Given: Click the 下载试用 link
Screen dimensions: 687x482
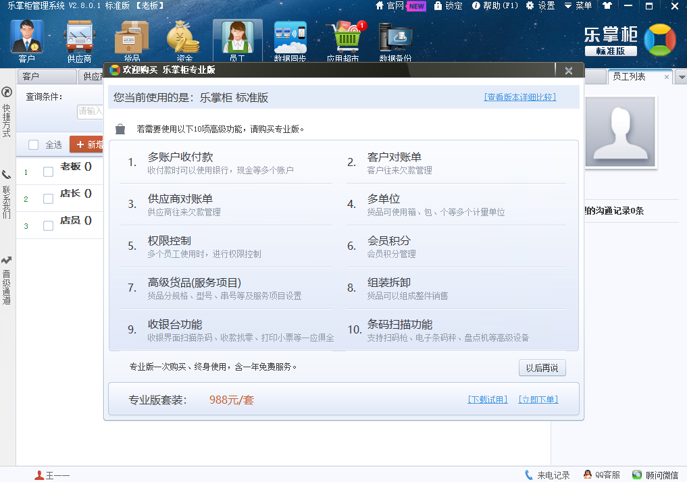Looking at the screenshot, I should pos(488,399).
